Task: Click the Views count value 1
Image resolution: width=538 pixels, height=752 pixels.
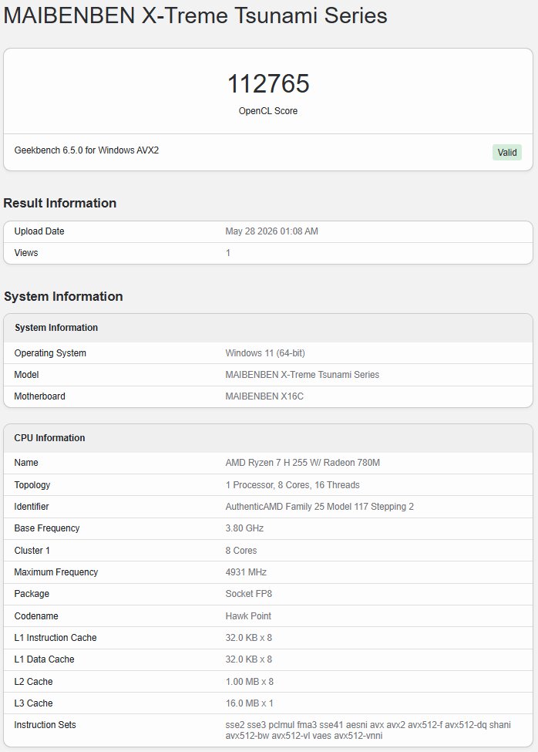Action: click(x=228, y=253)
